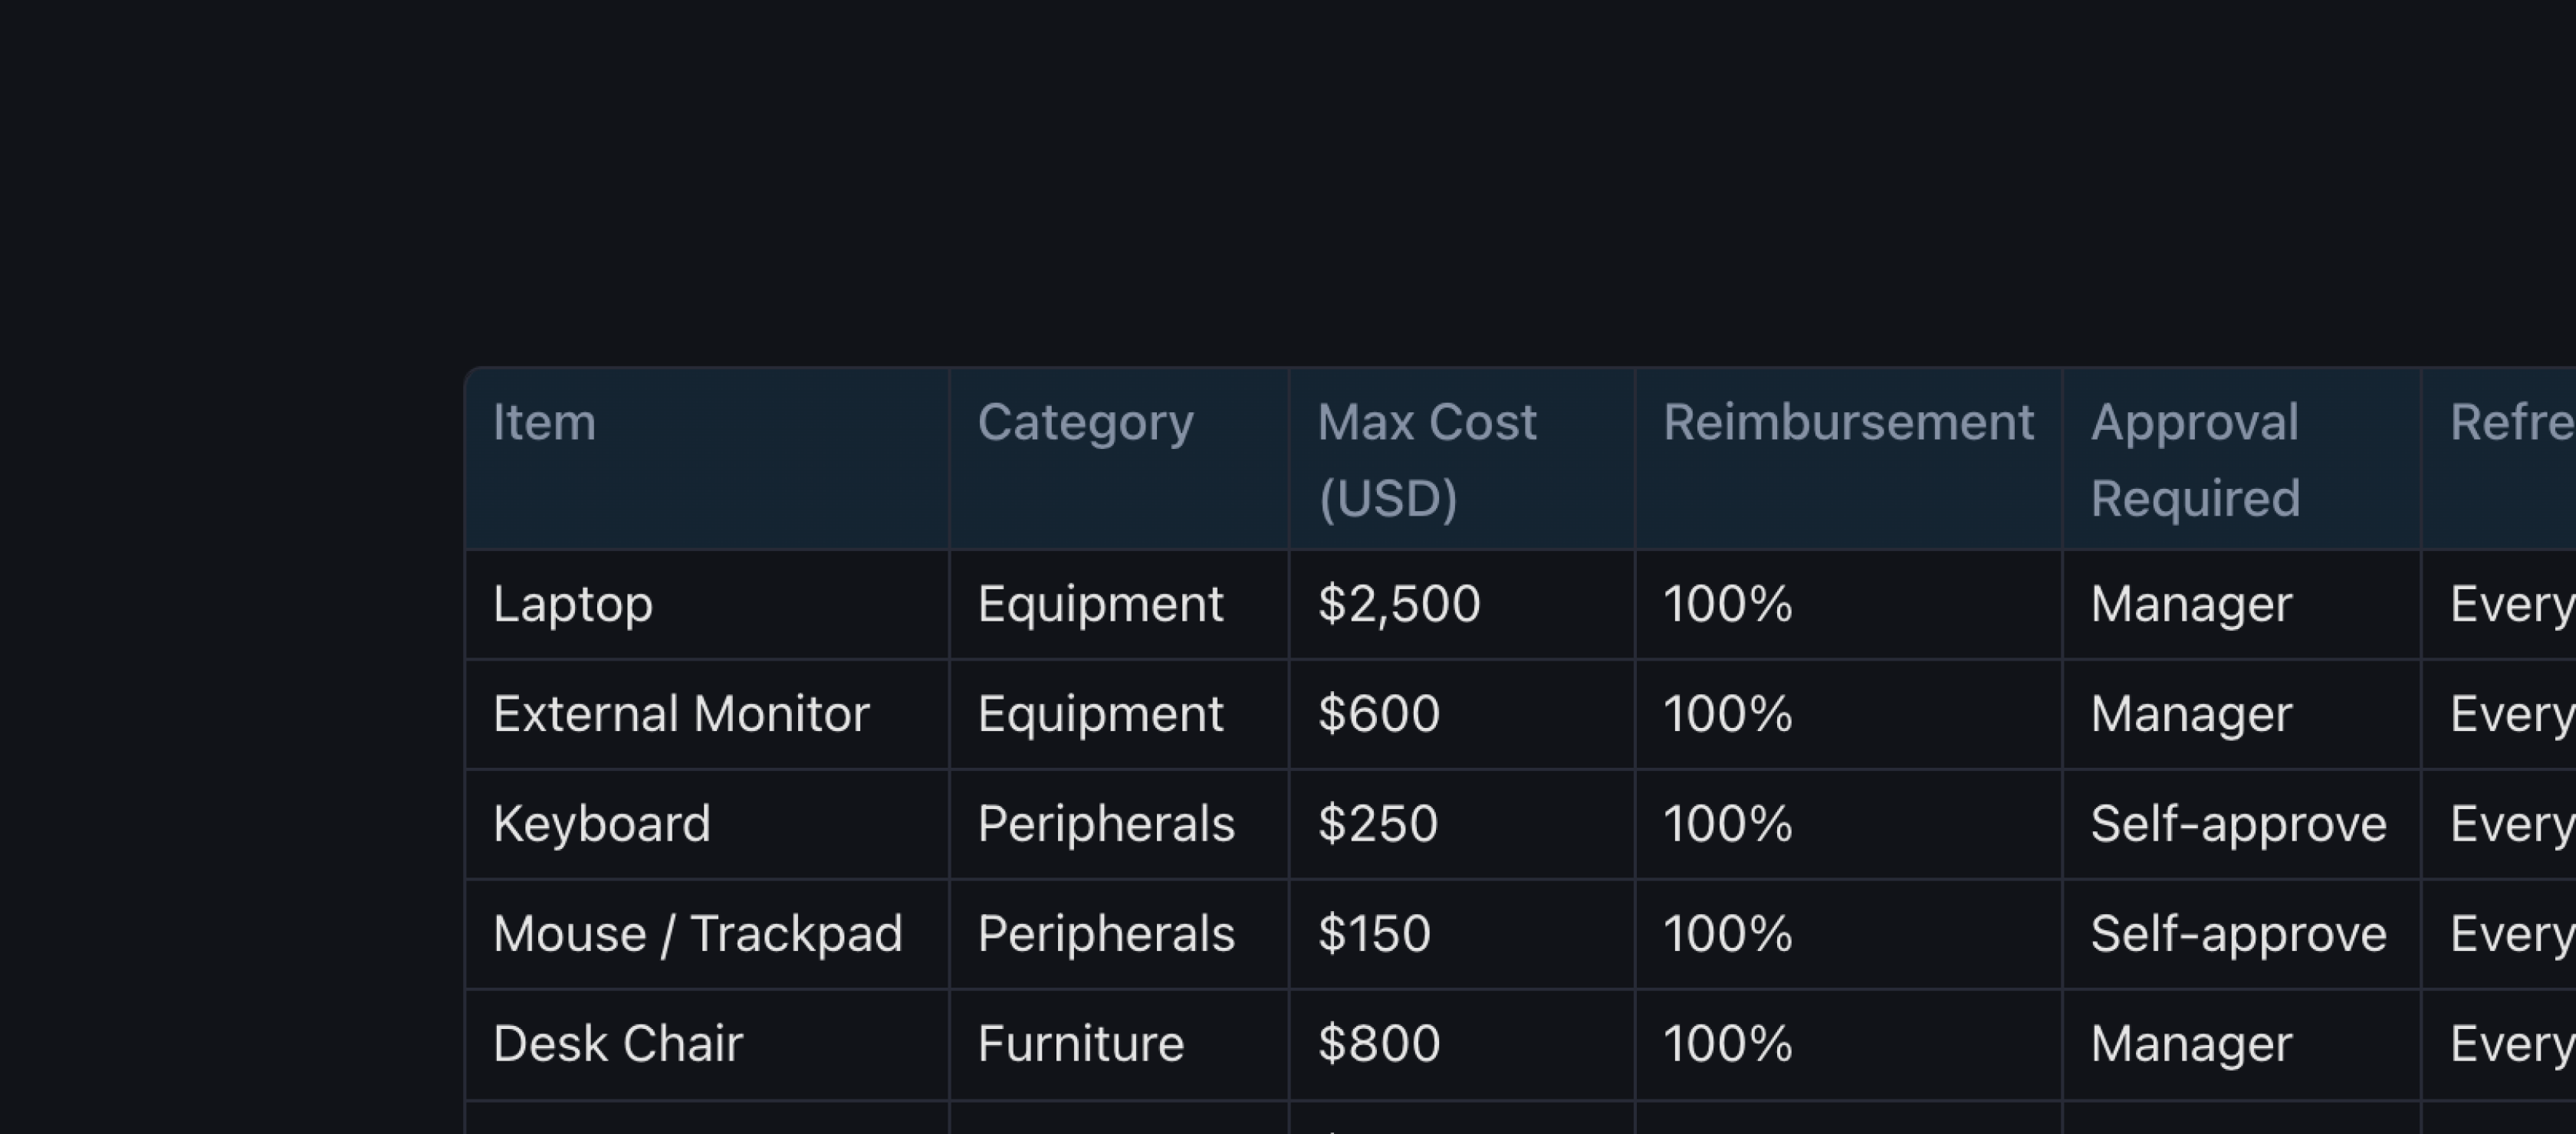The width and height of the screenshot is (2576, 1134).
Task: Select the Furniture category cell
Action: 1081,1044
